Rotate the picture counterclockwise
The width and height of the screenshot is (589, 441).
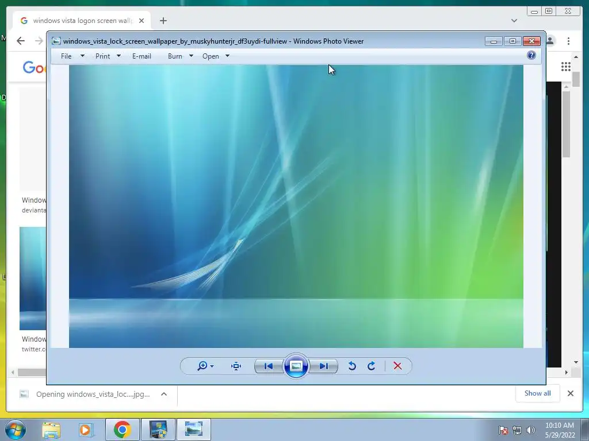point(352,366)
